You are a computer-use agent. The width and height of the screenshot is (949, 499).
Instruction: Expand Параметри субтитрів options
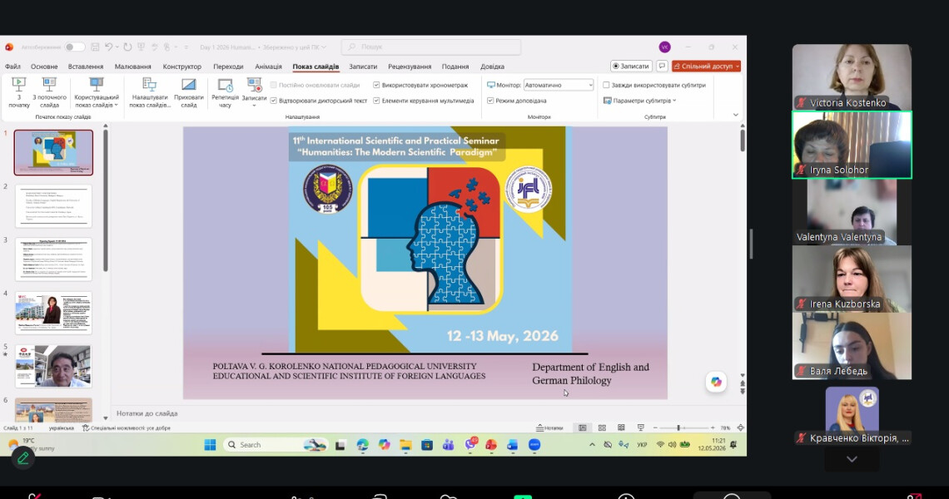click(x=639, y=101)
